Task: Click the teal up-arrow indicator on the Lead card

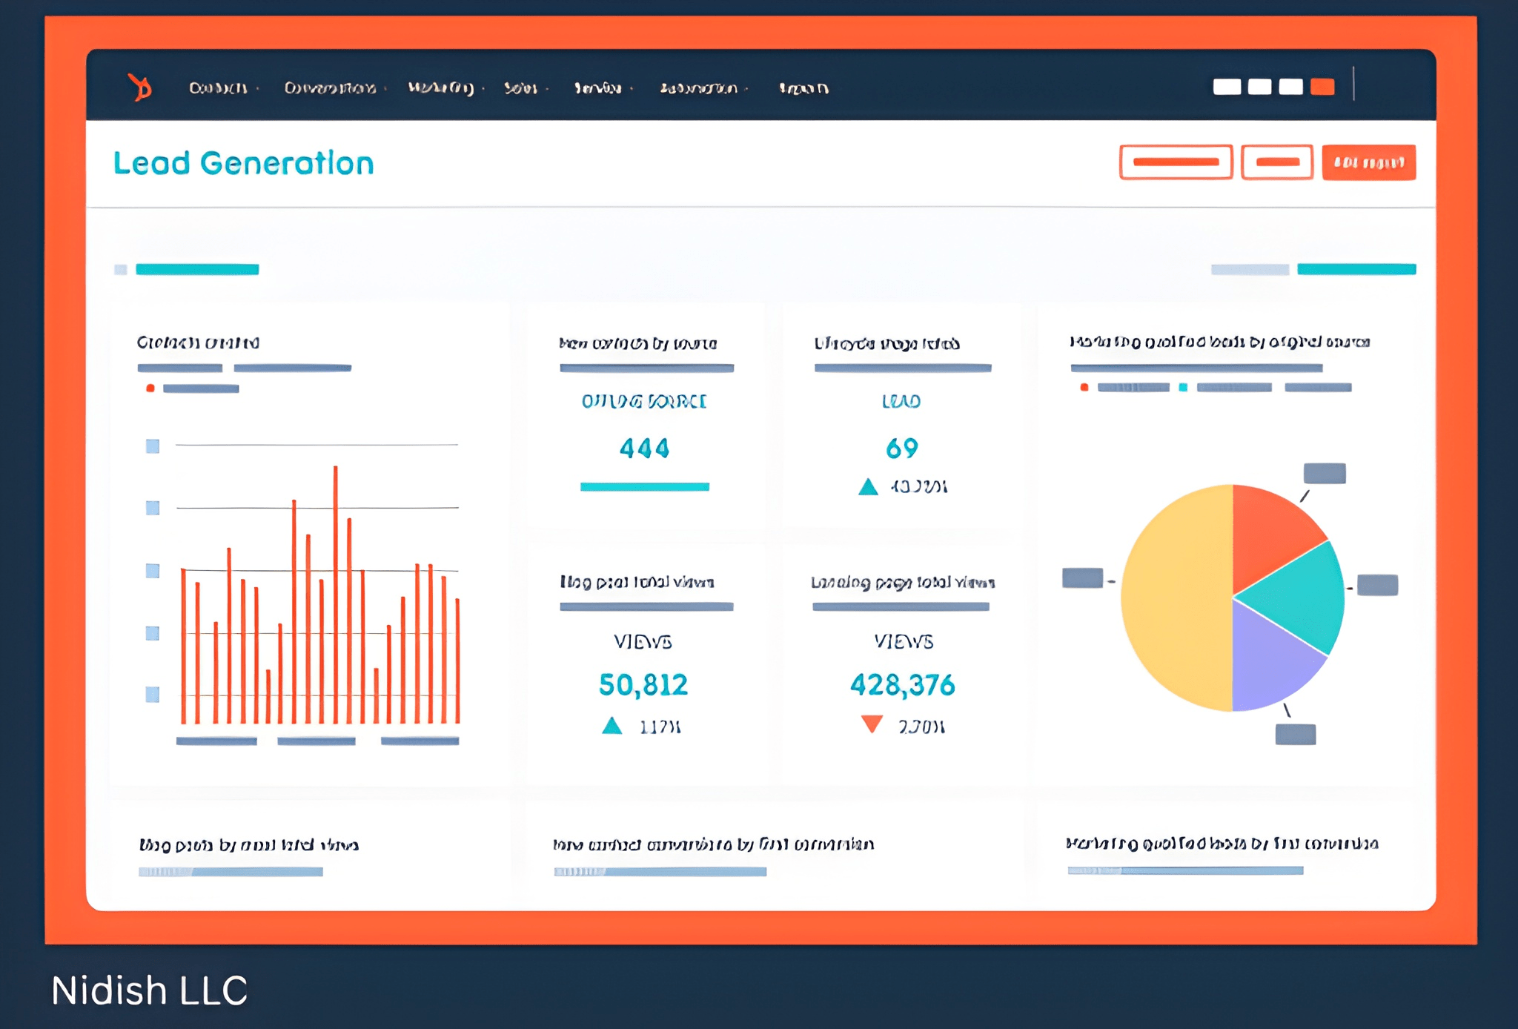Action: point(867,487)
